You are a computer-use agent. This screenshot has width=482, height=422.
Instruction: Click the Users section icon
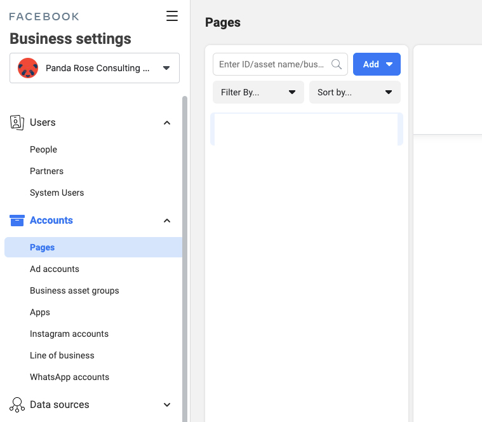(x=17, y=122)
